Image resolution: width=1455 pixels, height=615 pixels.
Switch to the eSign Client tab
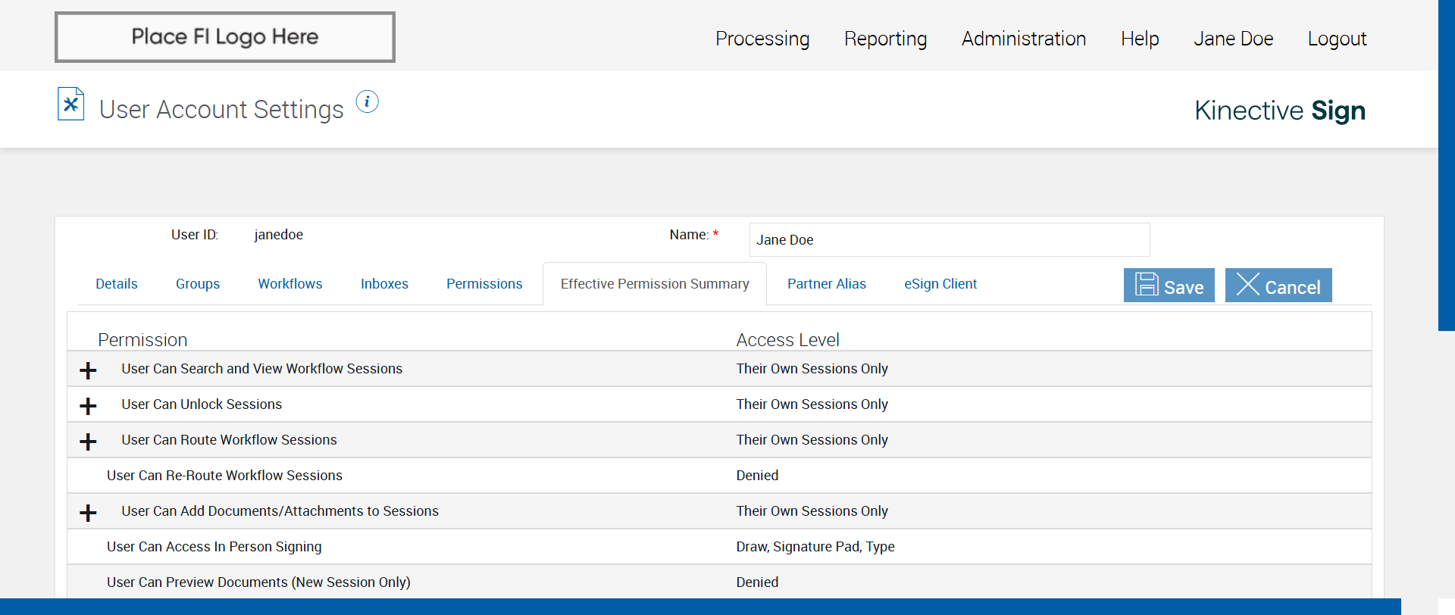tap(940, 284)
